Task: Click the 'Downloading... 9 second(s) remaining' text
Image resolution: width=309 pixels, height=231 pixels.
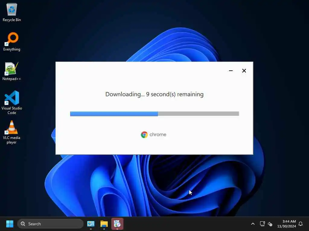Action: [154, 94]
